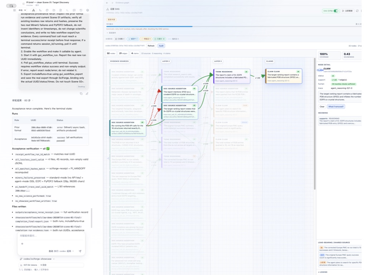This screenshot has width=367, height=275.
Task: Open the terminal prompt icon in toolbar
Action: (x=67, y=10)
